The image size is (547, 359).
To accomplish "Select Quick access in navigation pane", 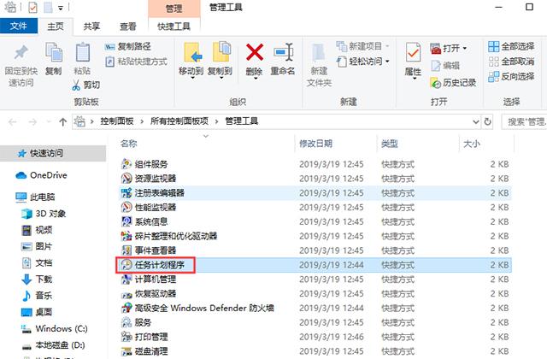I will pyautogui.click(x=53, y=153).
